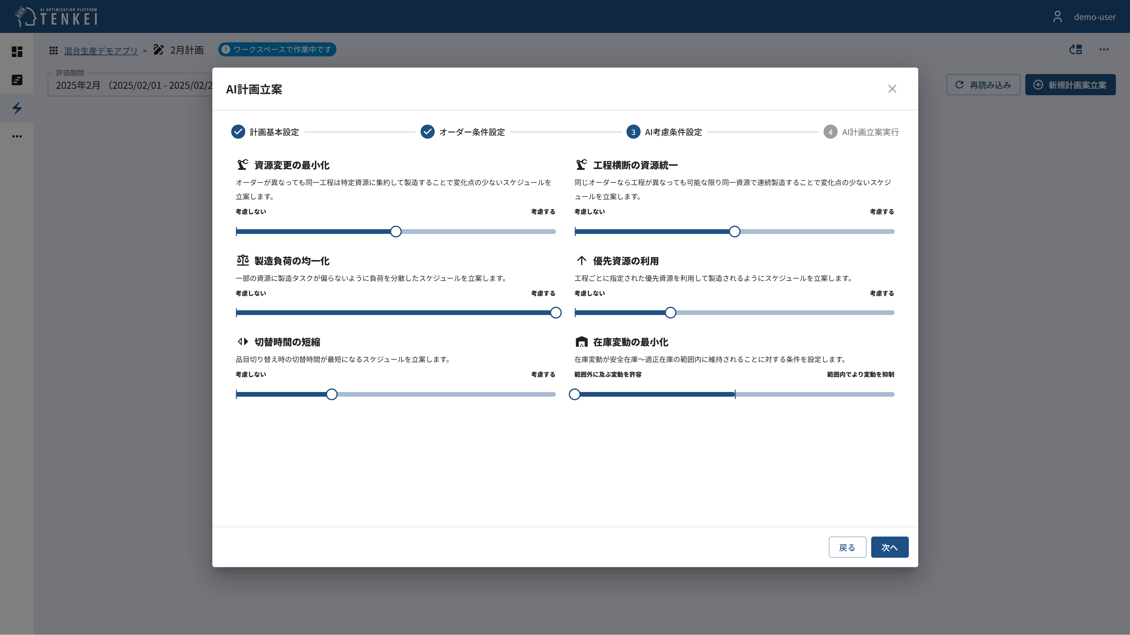Open the top-right ellipsis menu
Screen dimensions: 1130x635
pyautogui.click(x=1104, y=50)
